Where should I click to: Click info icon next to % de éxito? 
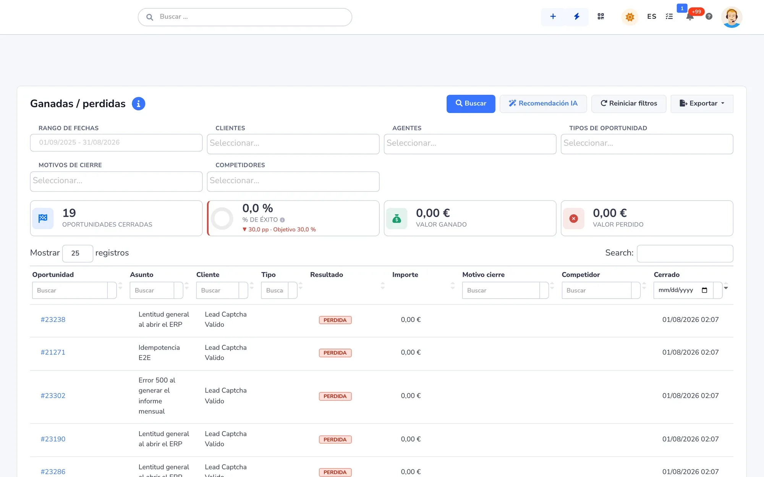pyautogui.click(x=282, y=220)
